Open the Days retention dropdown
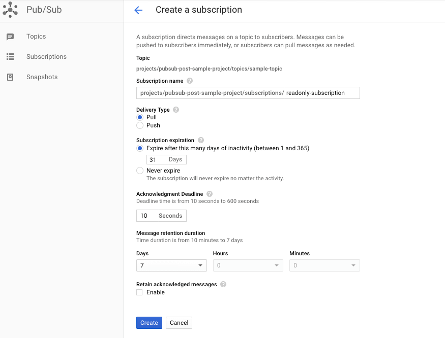The height and width of the screenshot is (338, 445). click(x=171, y=265)
